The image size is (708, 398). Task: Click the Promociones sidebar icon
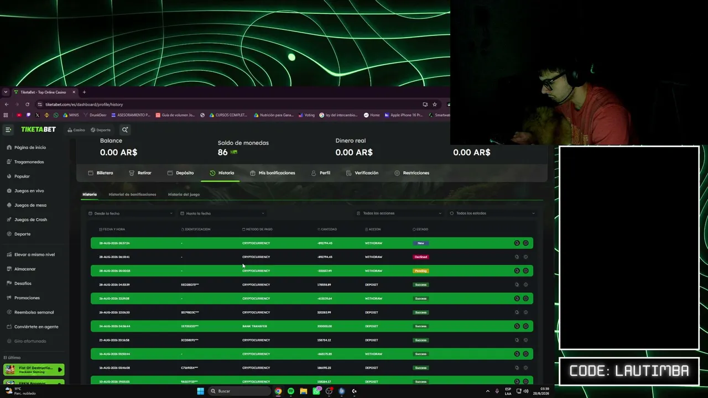tap(9, 298)
